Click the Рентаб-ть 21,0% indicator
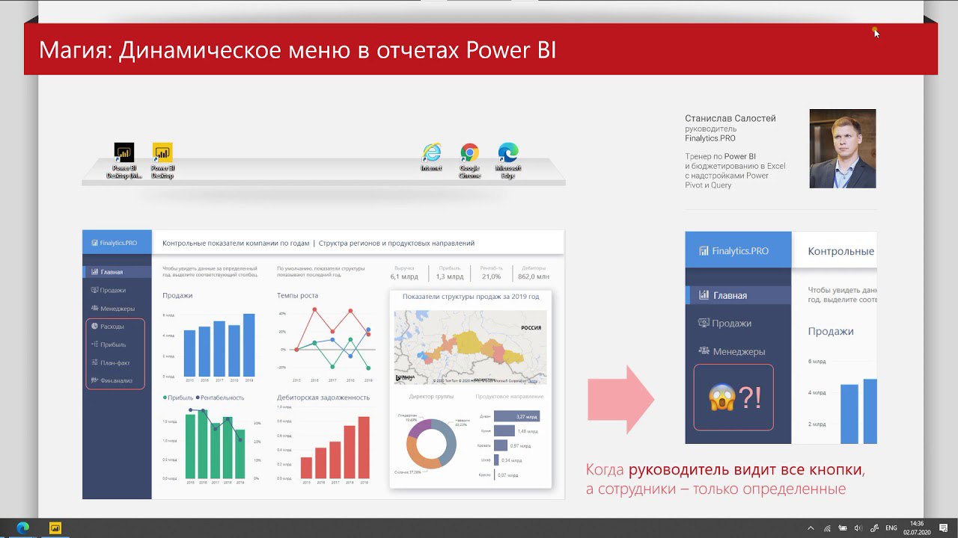This screenshot has height=538, width=958. point(492,273)
